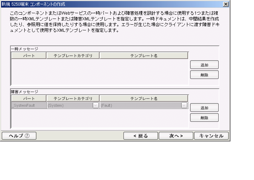Viewport: 254px width, 180px height.
Task: Go back with < 戻る button
Action: tap(141, 136)
